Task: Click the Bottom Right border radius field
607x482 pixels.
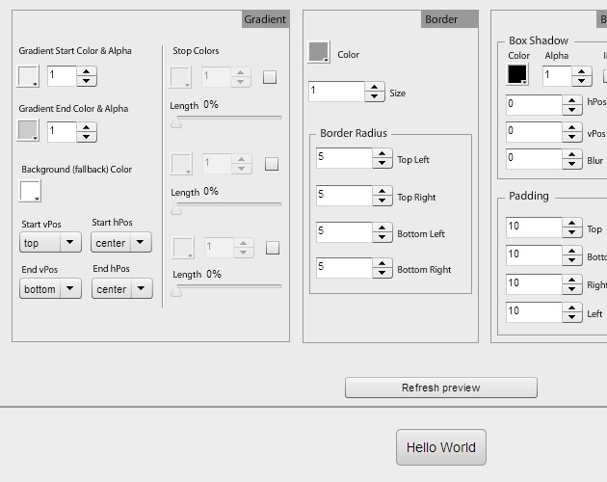Action: (x=343, y=268)
